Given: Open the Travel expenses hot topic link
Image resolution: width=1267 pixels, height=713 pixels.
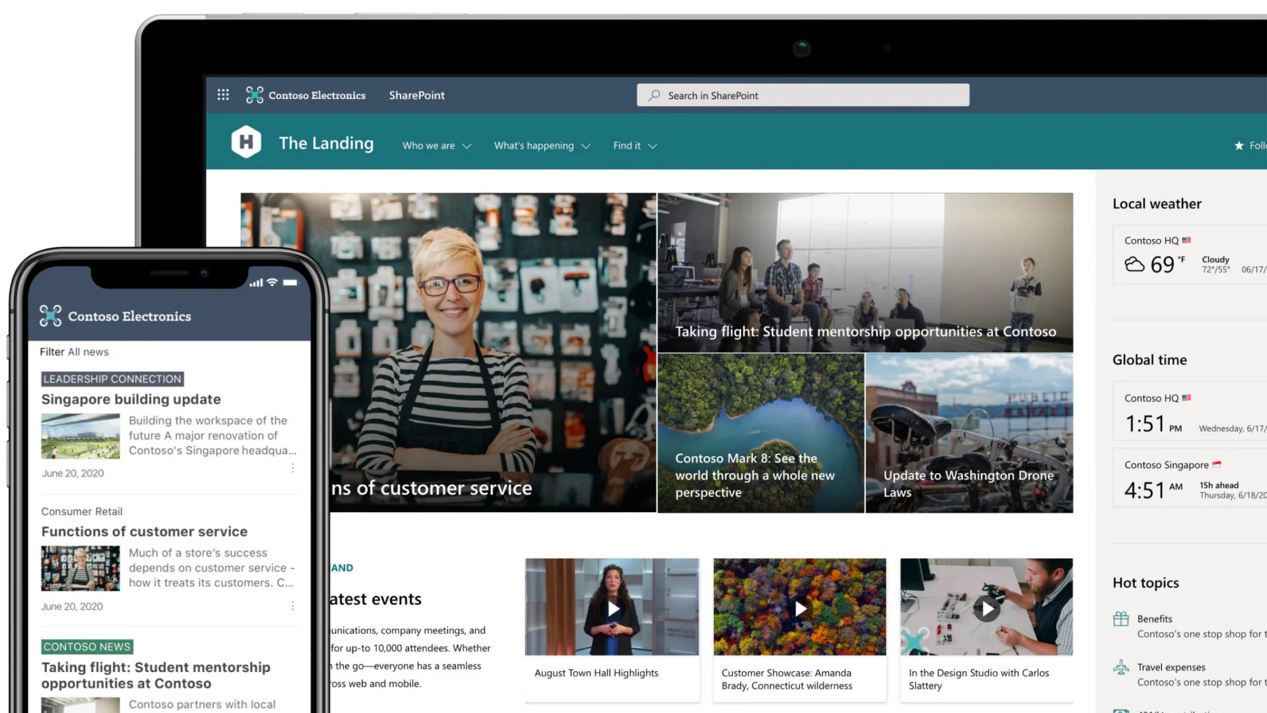Looking at the screenshot, I should [x=1171, y=667].
